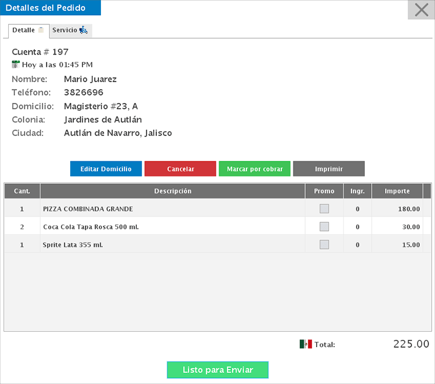Mark the order as por cobrar
This screenshot has height=384, width=435.
255,169
